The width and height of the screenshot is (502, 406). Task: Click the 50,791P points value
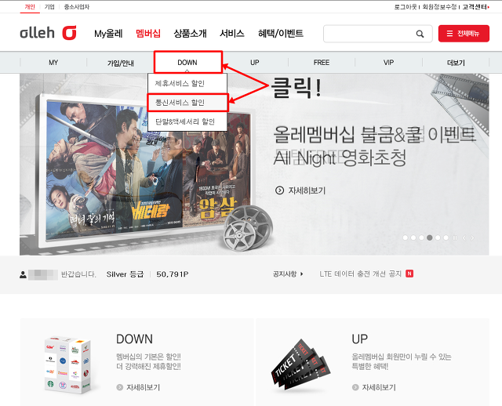coord(173,274)
